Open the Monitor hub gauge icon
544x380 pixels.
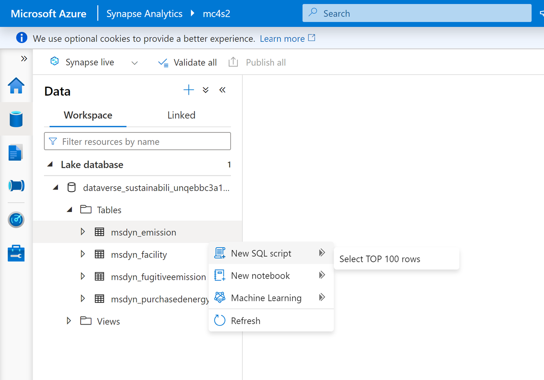click(16, 219)
